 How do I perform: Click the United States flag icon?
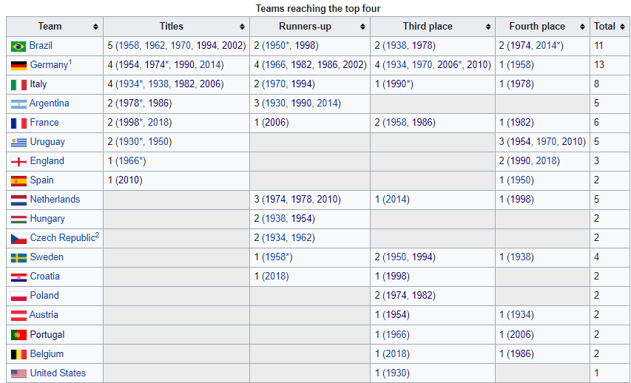coord(18,373)
